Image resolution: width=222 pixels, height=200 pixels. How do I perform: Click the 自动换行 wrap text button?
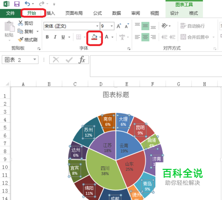coord(193,26)
